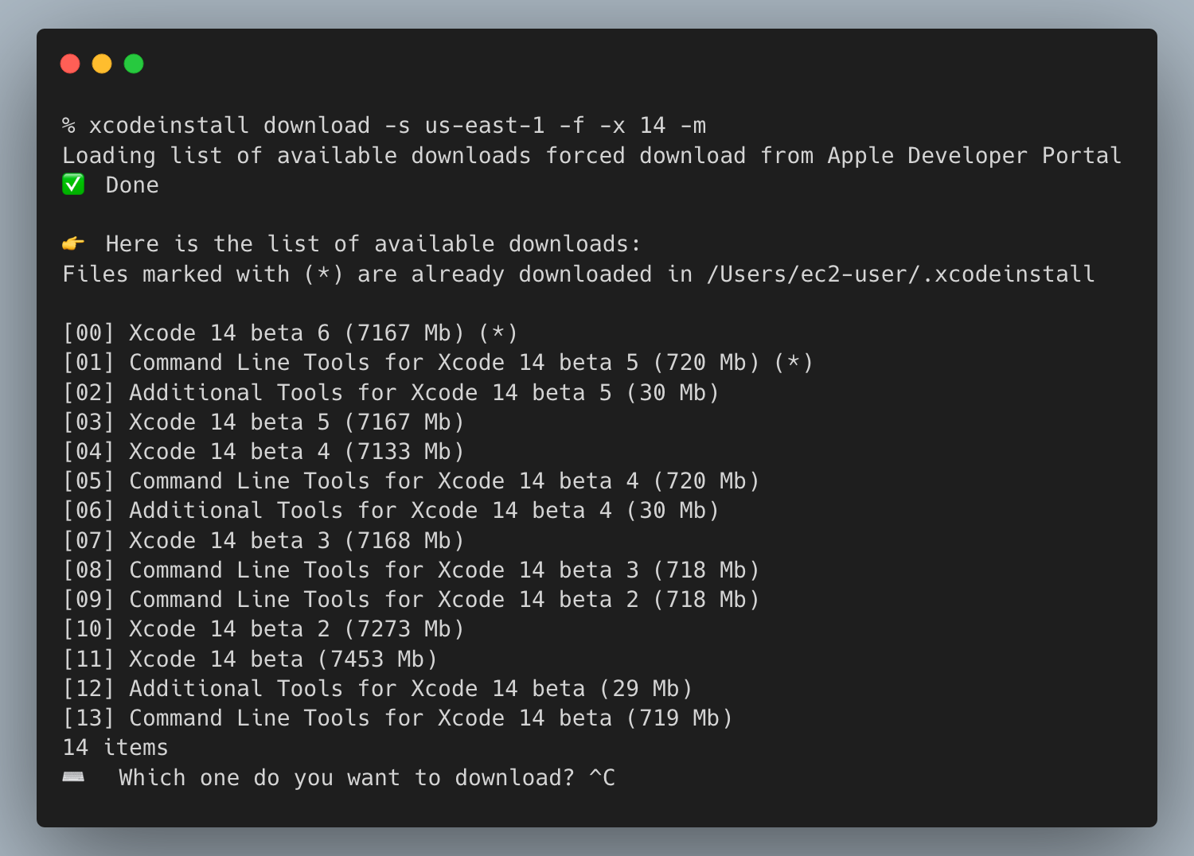This screenshot has width=1194, height=856.
Task: Select row '[06] Additional Tools for Xcode 14 beta 4'
Action: point(391,511)
